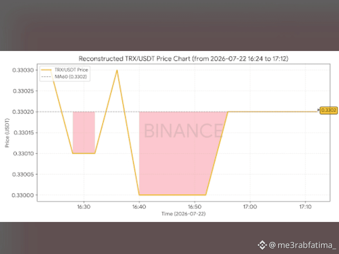
Task: Click the 16:30 time axis tick
Action: pos(84,207)
